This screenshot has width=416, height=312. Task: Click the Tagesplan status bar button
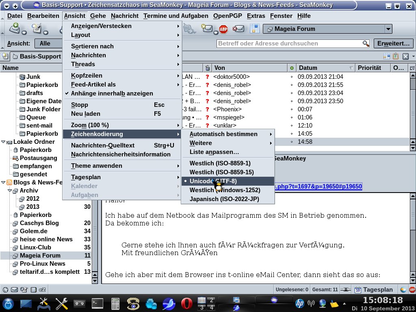[374, 290]
